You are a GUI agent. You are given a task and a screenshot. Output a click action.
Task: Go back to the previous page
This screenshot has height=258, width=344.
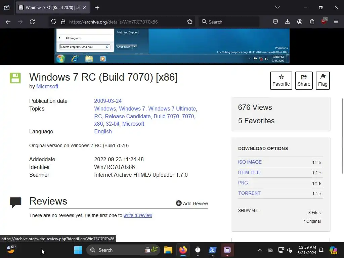click(x=8, y=22)
